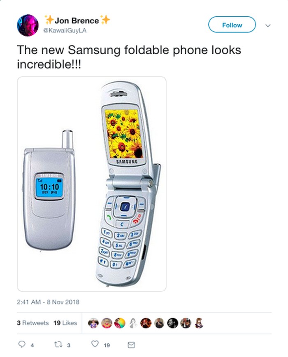This screenshot has height=357, width=288.
Task: Click the tweet text about Samsung foldable phone
Action: (129, 57)
